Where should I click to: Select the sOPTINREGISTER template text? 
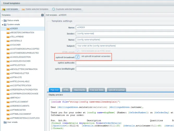tap(18, 110)
